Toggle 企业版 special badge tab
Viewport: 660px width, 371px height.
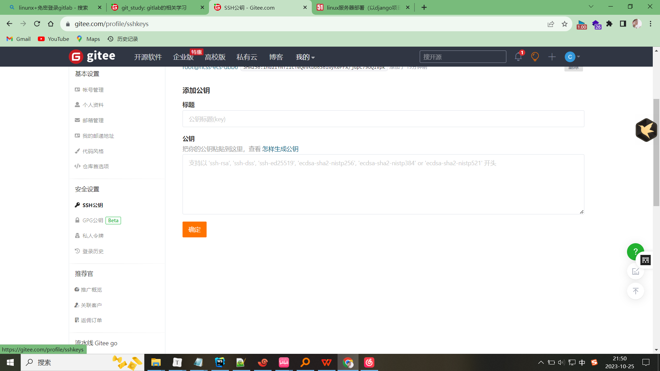(x=183, y=57)
